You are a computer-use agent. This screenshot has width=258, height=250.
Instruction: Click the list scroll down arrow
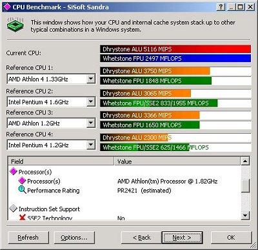[x=245, y=215]
